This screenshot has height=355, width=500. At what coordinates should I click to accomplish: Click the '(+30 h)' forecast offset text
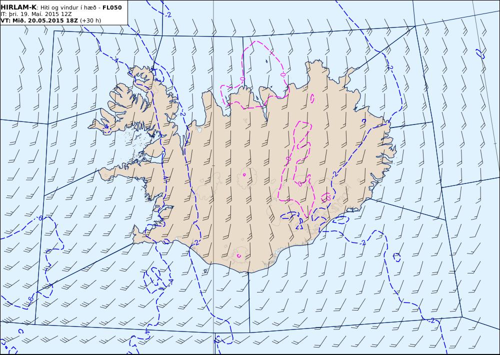(x=90, y=20)
